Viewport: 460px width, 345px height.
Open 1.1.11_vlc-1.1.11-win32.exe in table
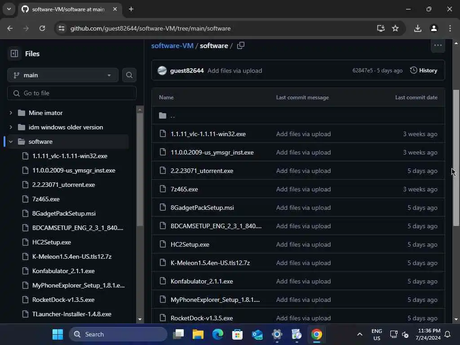coord(208,134)
